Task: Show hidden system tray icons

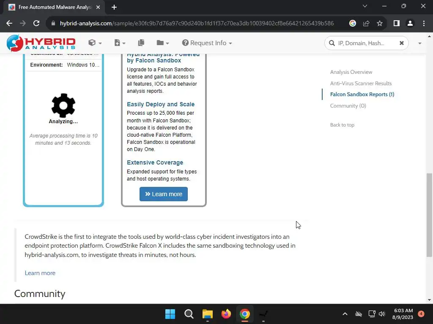Action: tap(345, 314)
